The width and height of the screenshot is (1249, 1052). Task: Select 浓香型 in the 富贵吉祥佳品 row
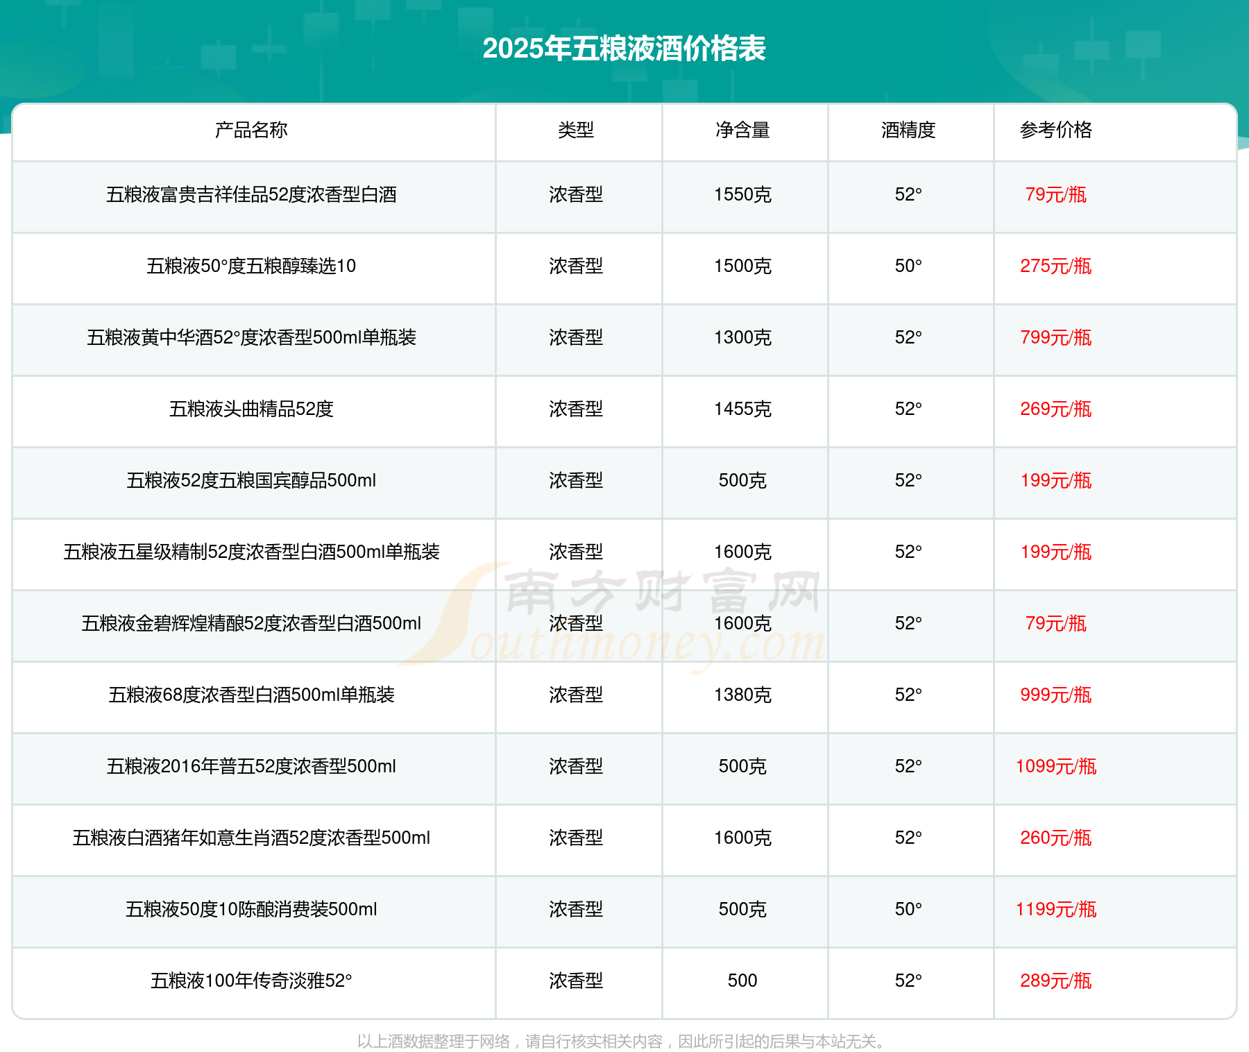point(576,194)
